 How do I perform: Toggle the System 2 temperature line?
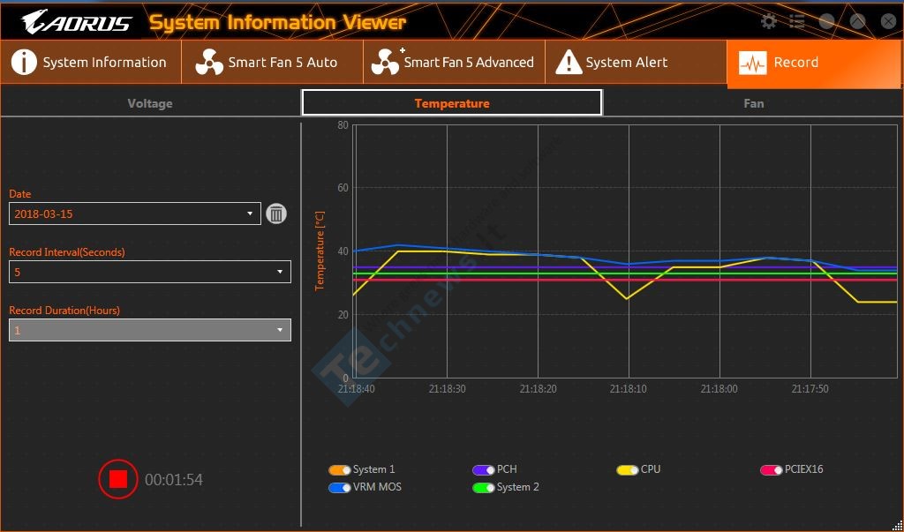[483, 488]
